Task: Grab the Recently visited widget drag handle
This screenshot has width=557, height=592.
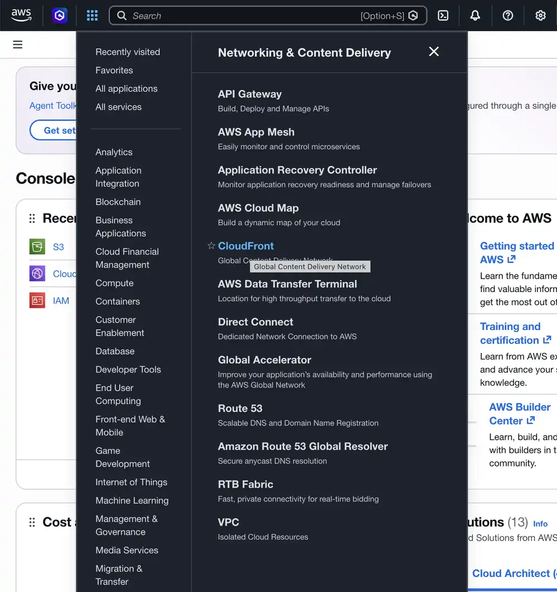Action: pyautogui.click(x=32, y=218)
